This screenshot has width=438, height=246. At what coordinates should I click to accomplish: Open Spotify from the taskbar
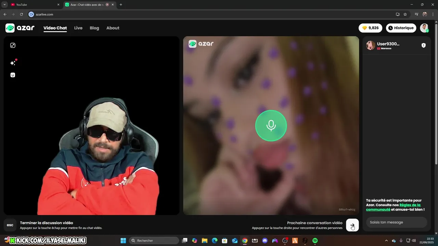point(315,241)
